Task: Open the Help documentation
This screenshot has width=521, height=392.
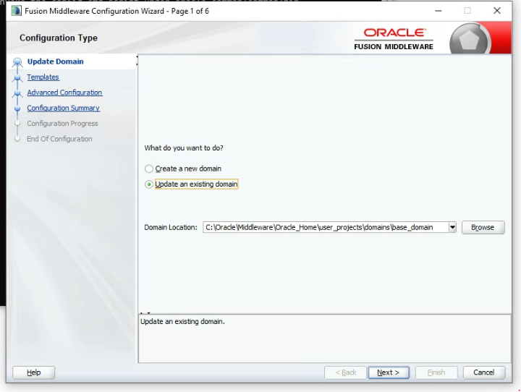Action: click(x=33, y=372)
